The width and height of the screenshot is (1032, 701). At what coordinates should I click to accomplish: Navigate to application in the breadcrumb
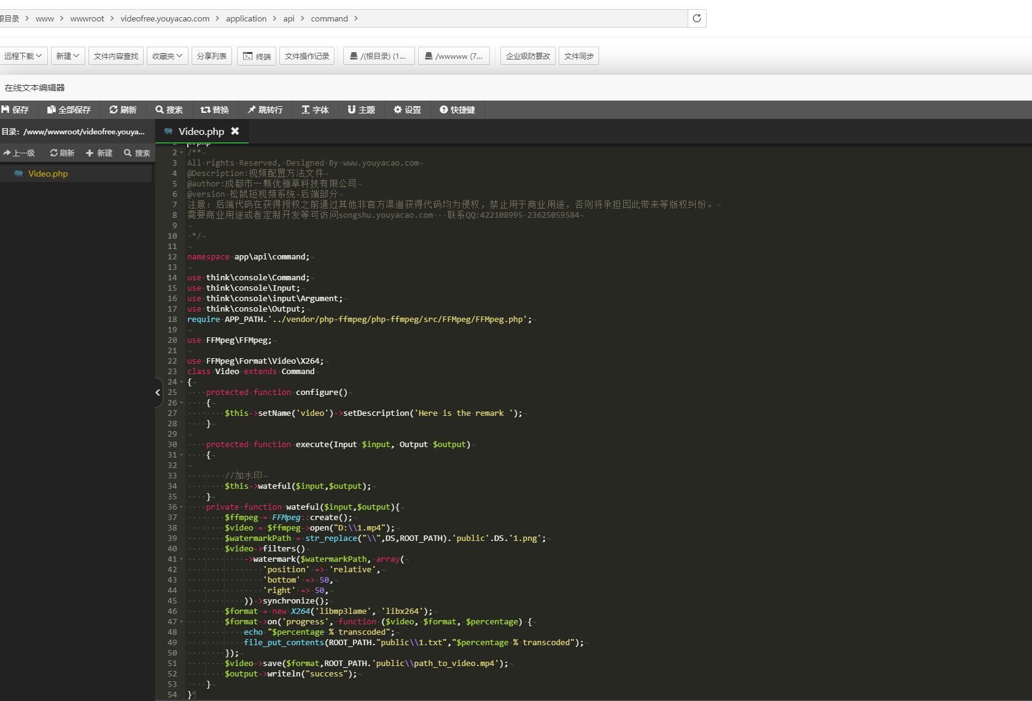pyautogui.click(x=246, y=18)
